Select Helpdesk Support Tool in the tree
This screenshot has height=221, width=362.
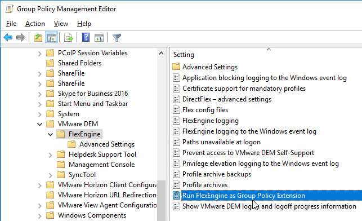(x=102, y=154)
